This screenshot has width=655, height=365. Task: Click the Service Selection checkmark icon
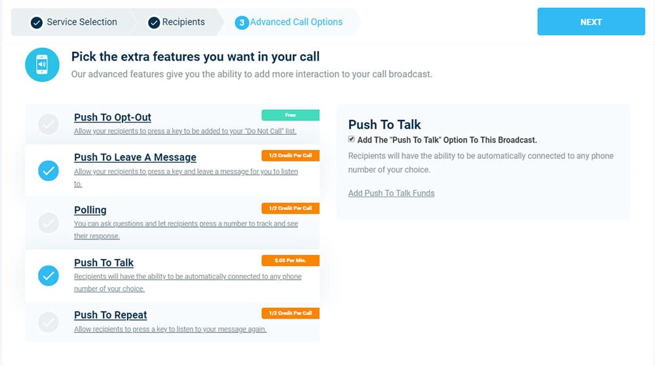37,22
